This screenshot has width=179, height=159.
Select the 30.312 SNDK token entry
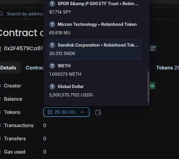pos(95,49)
